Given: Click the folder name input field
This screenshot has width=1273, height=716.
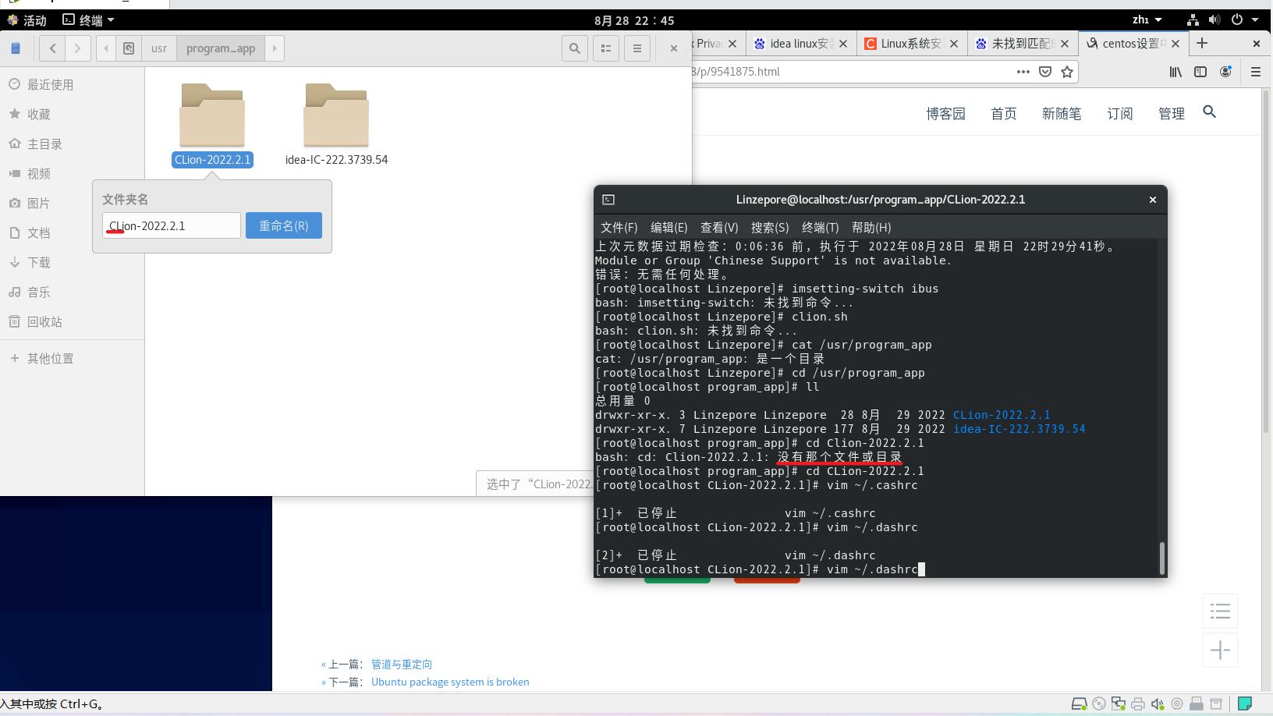Looking at the screenshot, I should [172, 225].
